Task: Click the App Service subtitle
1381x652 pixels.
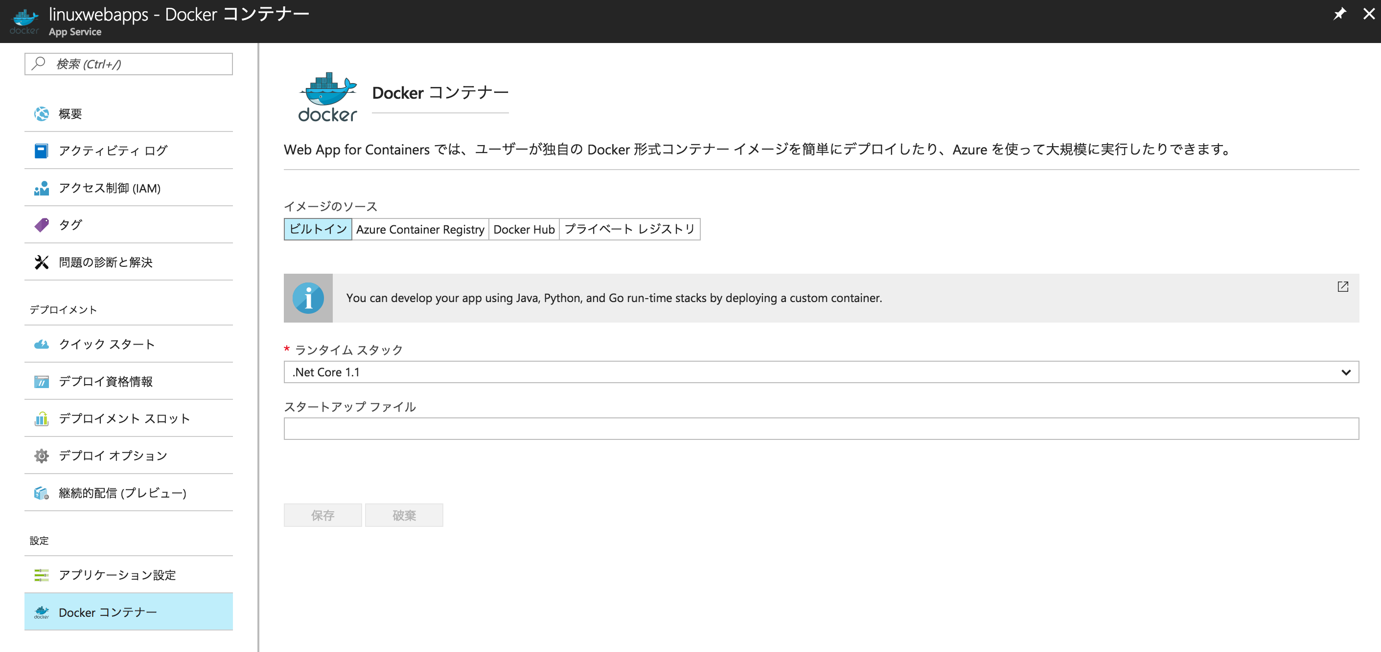Action: [75, 32]
